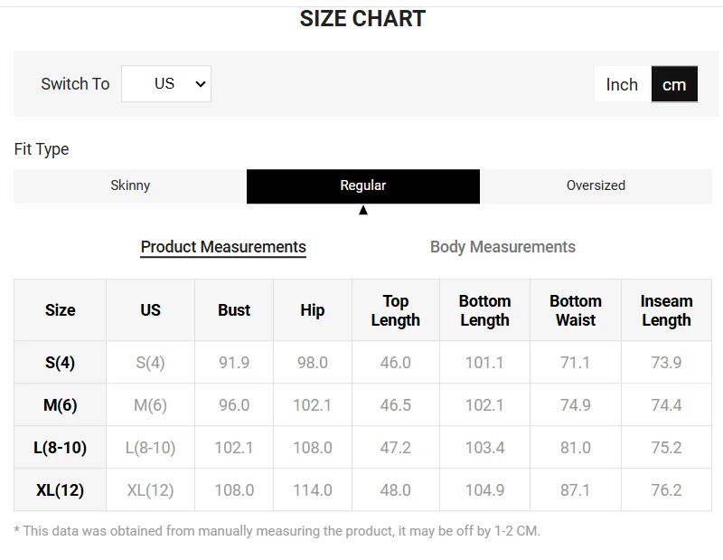Click the Inseam Length column header

coord(666,310)
